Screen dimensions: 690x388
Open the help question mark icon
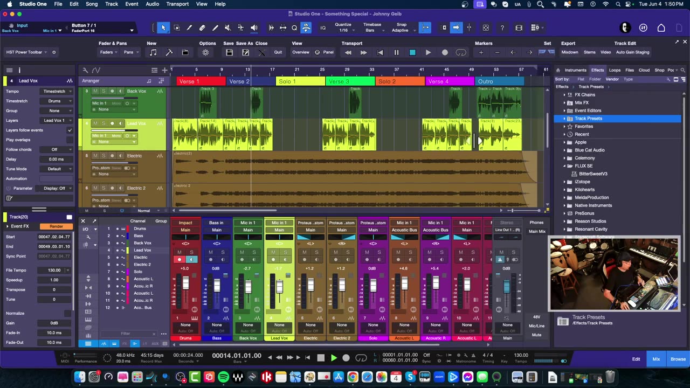[502, 27]
